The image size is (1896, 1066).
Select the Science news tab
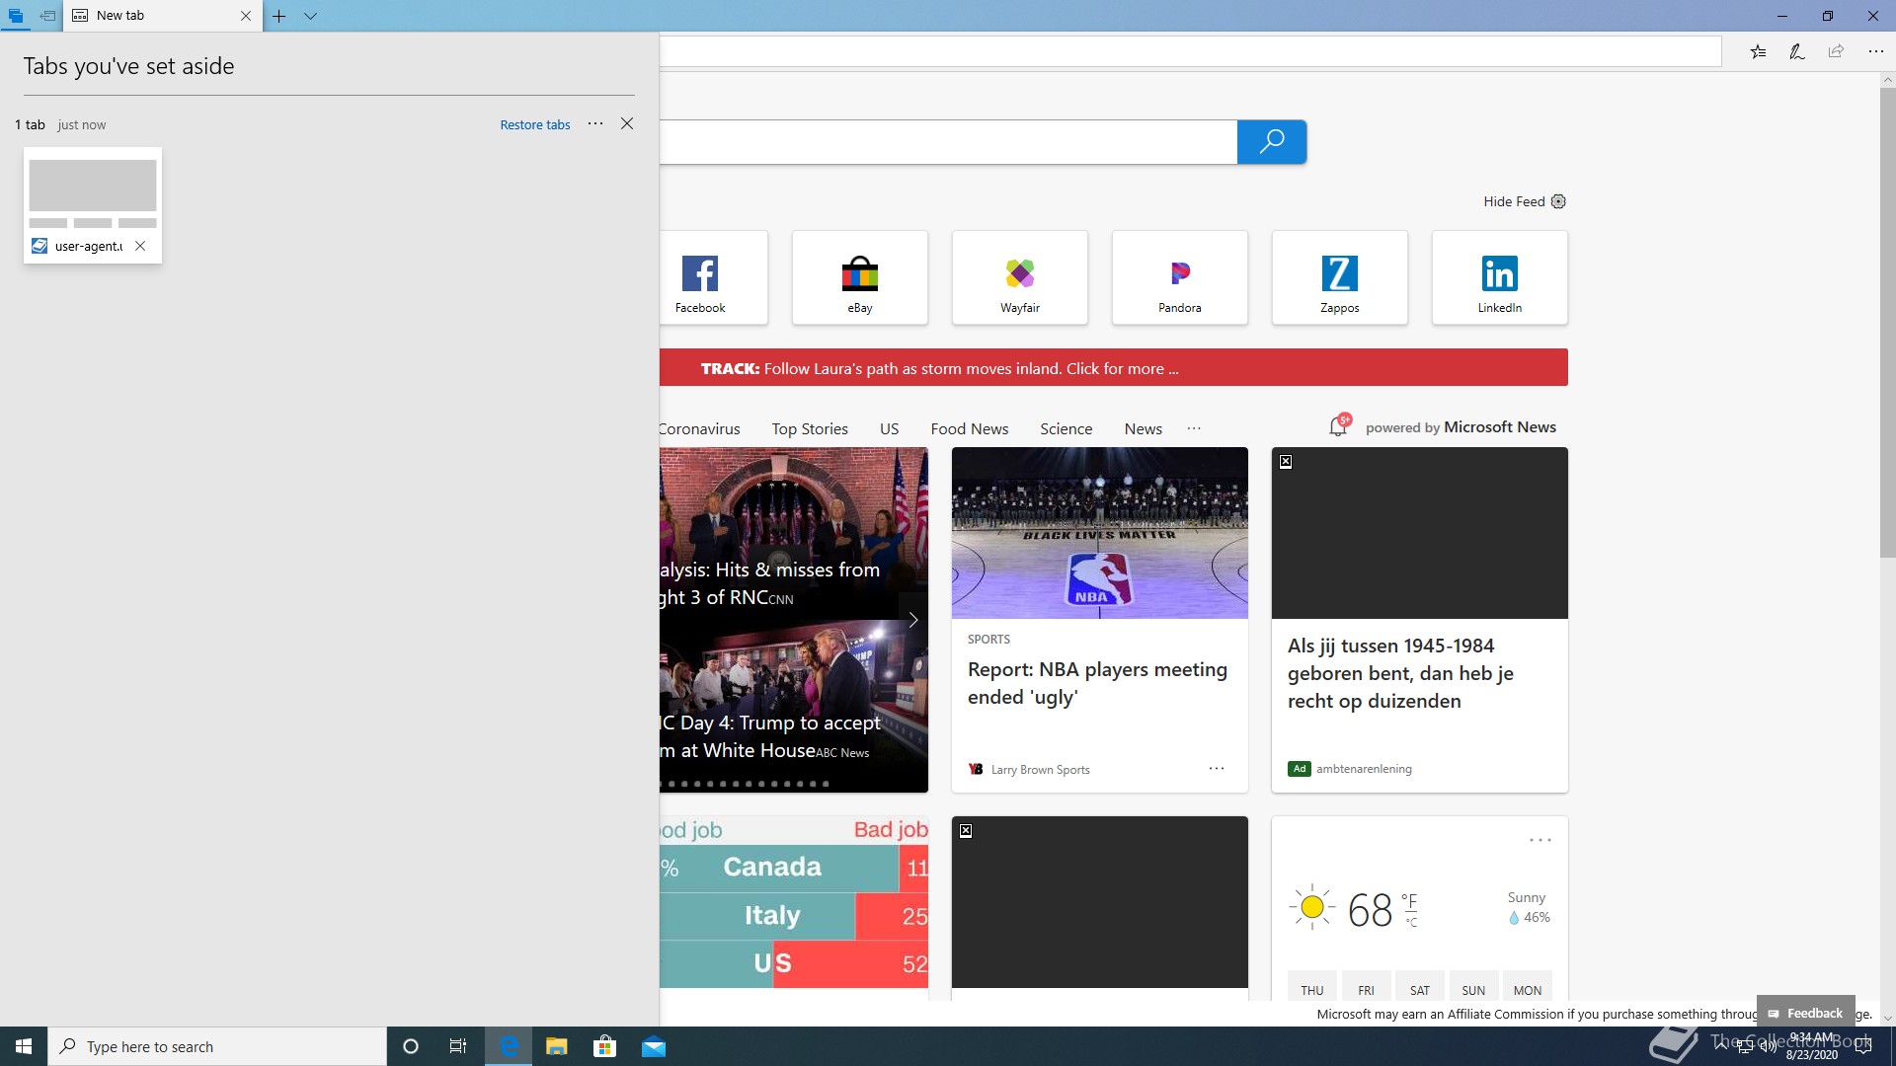[1066, 428]
